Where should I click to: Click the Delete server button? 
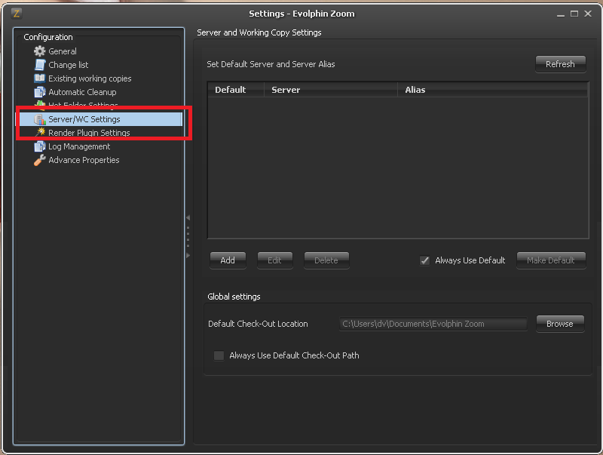coord(326,260)
